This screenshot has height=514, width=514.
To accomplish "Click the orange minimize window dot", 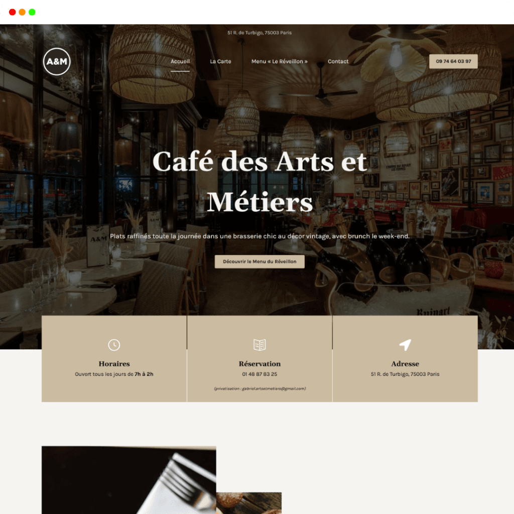I will (x=22, y=12).
